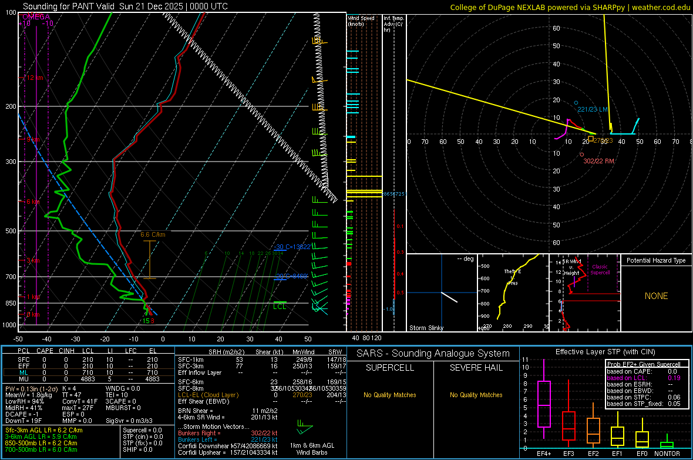The image size is (693, 460).
Task: Click the 'Theta-E v. Pres' inset label
Action: [x=513, y=277]
